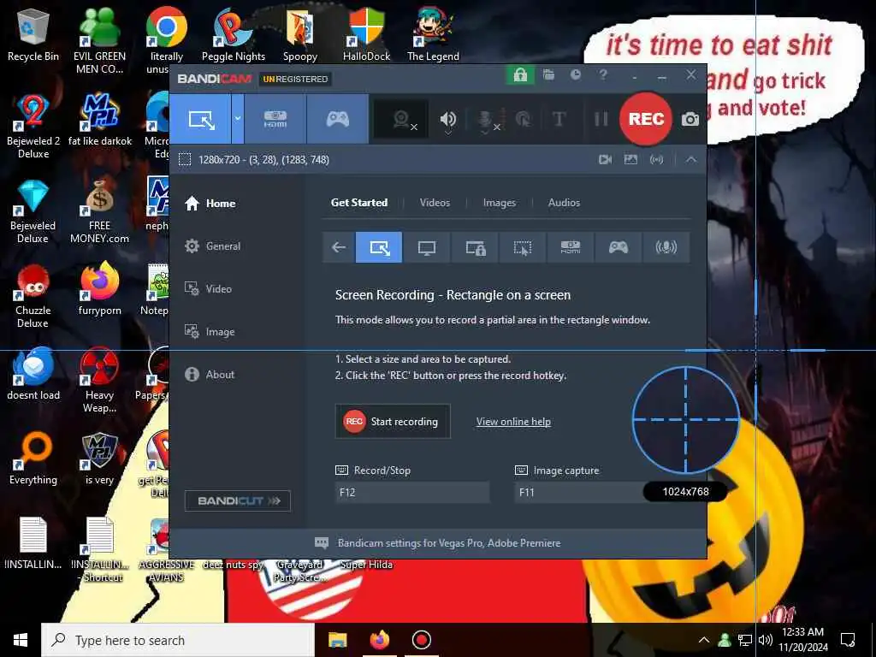Click the taskbar search box
This screenshot has height=657, width=876.
[178, 640]
